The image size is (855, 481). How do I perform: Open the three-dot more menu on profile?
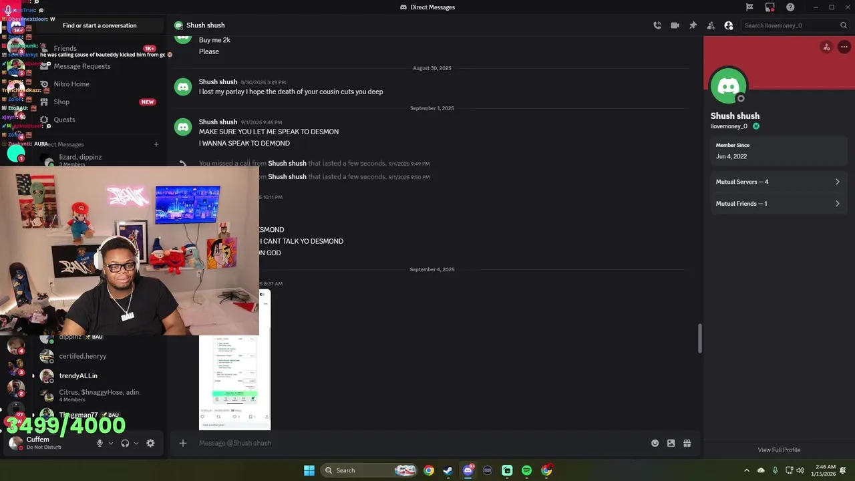pyautogui.click(x=844, y=47)
